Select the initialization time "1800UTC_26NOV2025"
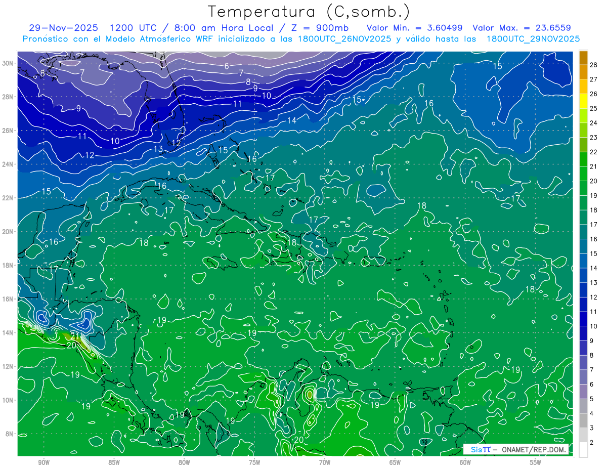This screenshot has height=469, width=607. pyautogui.click(x=343, y=39)
